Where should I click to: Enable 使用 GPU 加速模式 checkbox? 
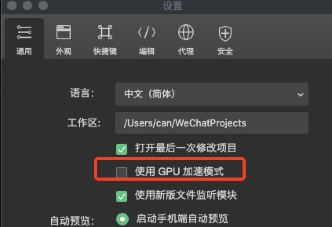122,172
